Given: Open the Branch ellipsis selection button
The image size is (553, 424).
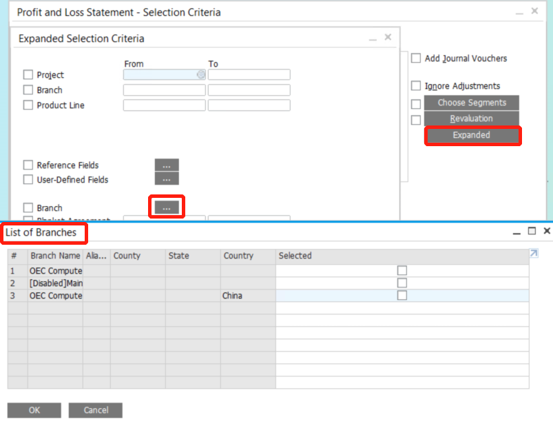Looking at the screenshot, I should point(166,206).
